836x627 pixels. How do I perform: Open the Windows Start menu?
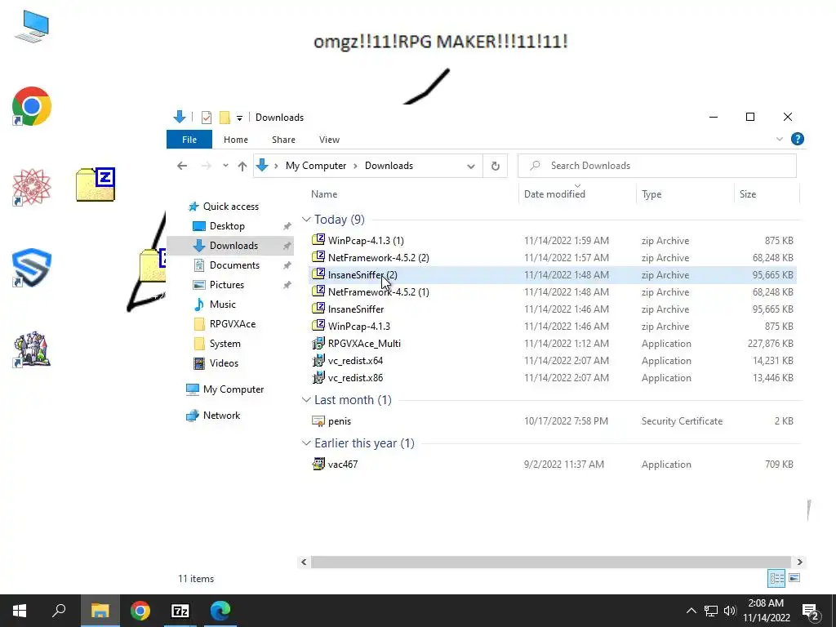20,611
